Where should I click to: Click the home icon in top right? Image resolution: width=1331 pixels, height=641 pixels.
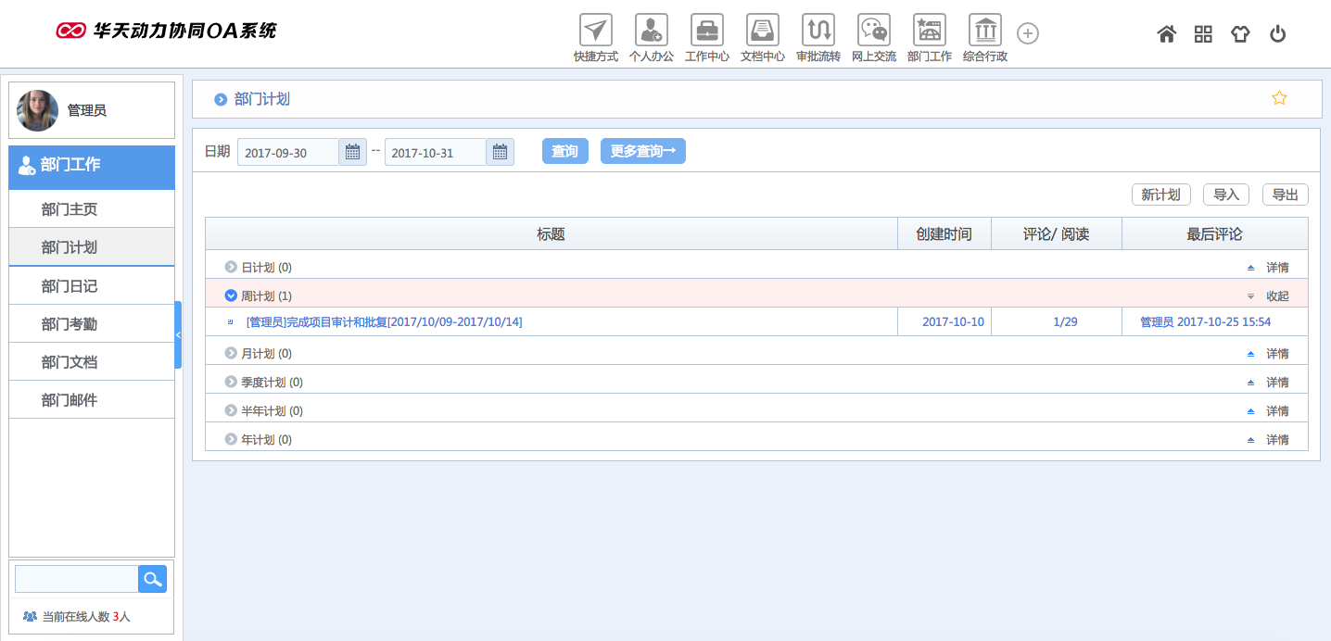(1166, 33)
